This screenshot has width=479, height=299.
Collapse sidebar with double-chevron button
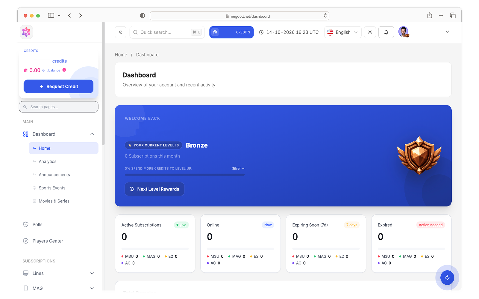[x=120, y=32]
